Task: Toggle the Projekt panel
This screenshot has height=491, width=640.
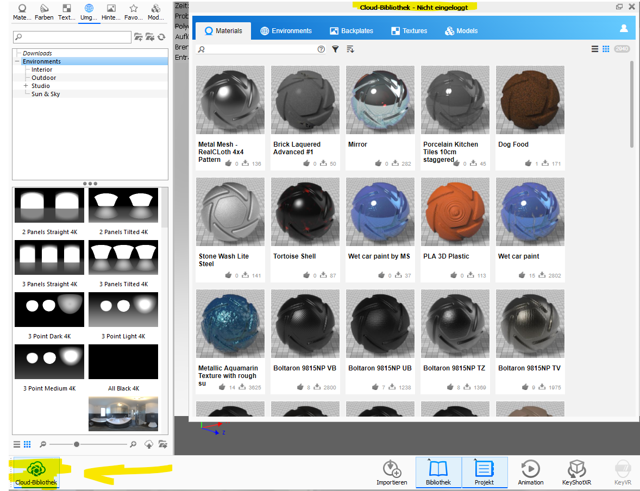Action: 485,473
